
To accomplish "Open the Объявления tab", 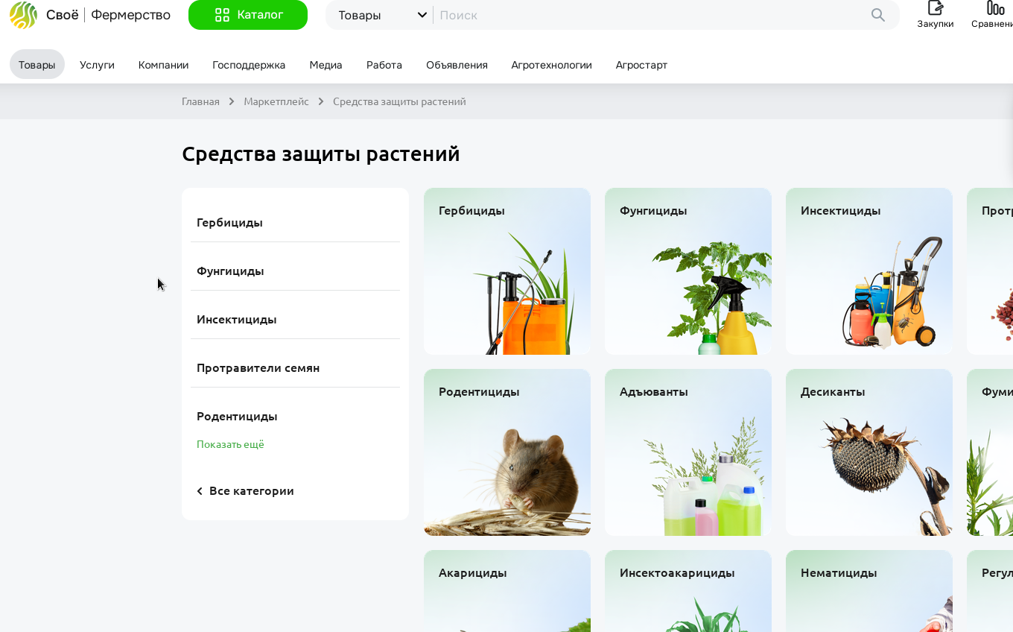I will (x=457, y=65).
